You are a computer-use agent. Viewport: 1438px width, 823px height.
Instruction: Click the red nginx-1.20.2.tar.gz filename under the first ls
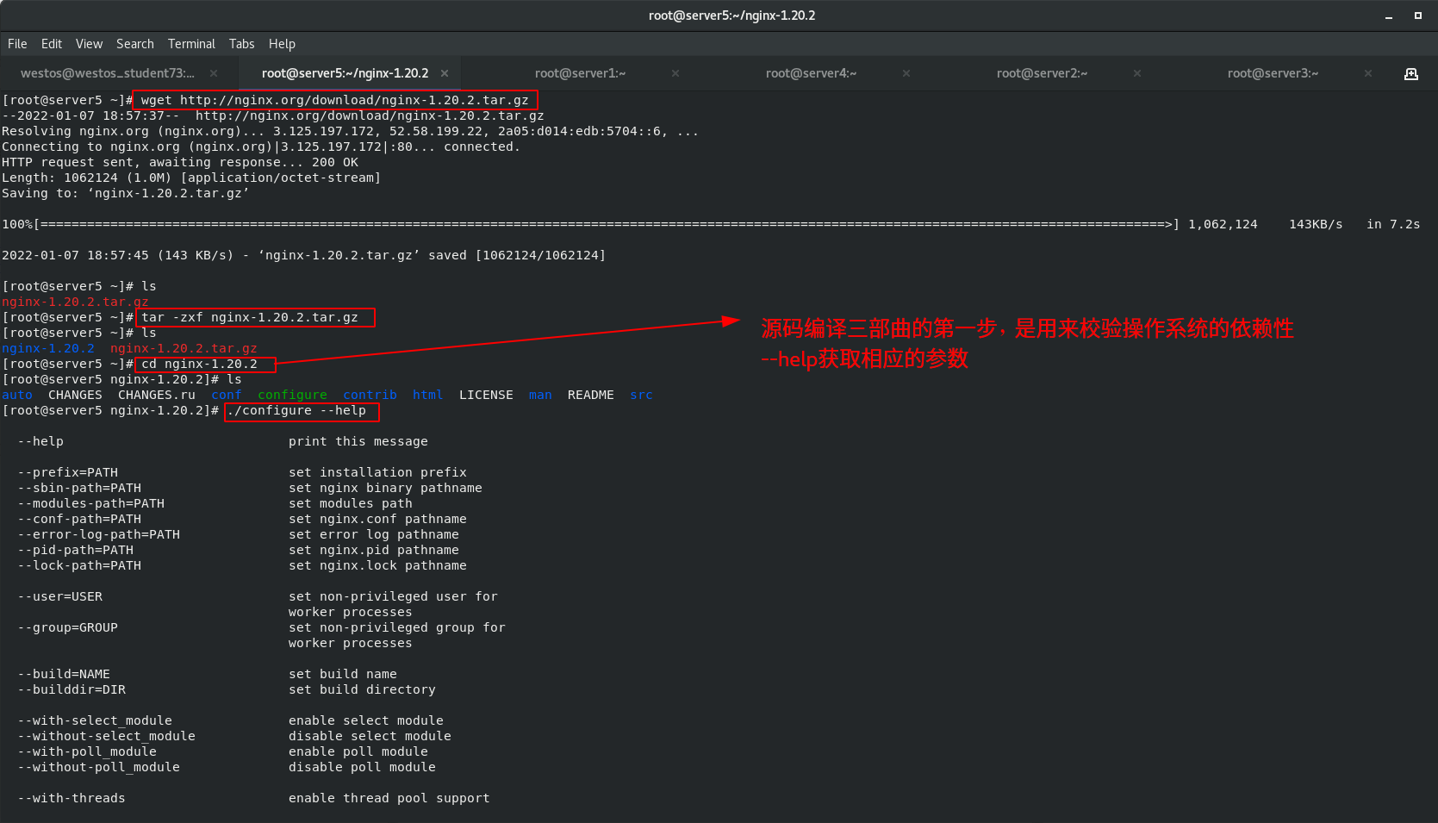click(x=75, y=302)
